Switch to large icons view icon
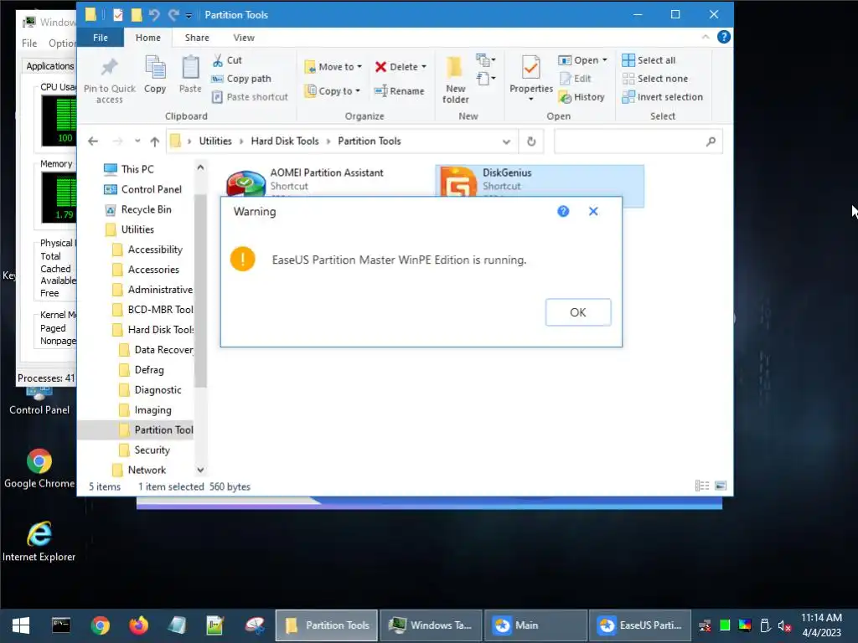This screenshot has width=858, height=643. point(721,486)
